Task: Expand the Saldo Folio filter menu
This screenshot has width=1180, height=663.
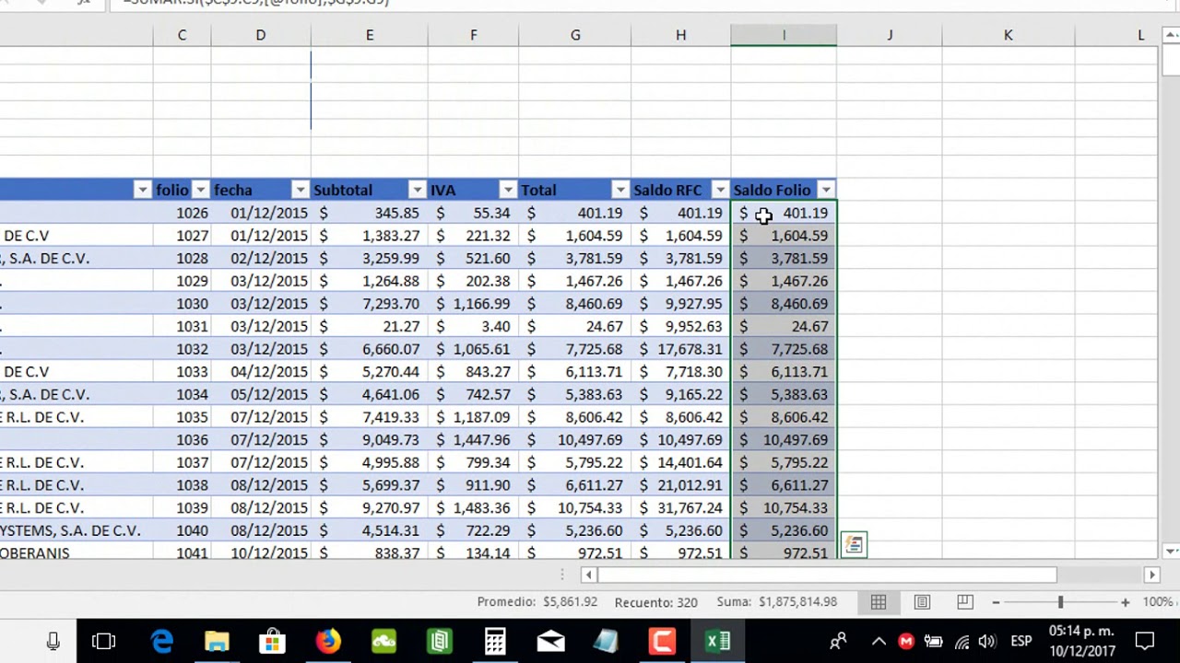Action: point(826,190)
